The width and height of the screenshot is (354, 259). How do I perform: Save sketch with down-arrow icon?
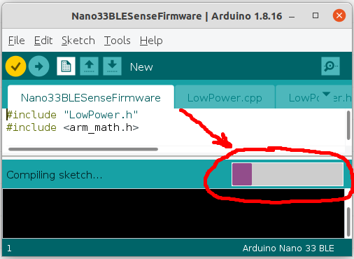click(x=112, y=66)
